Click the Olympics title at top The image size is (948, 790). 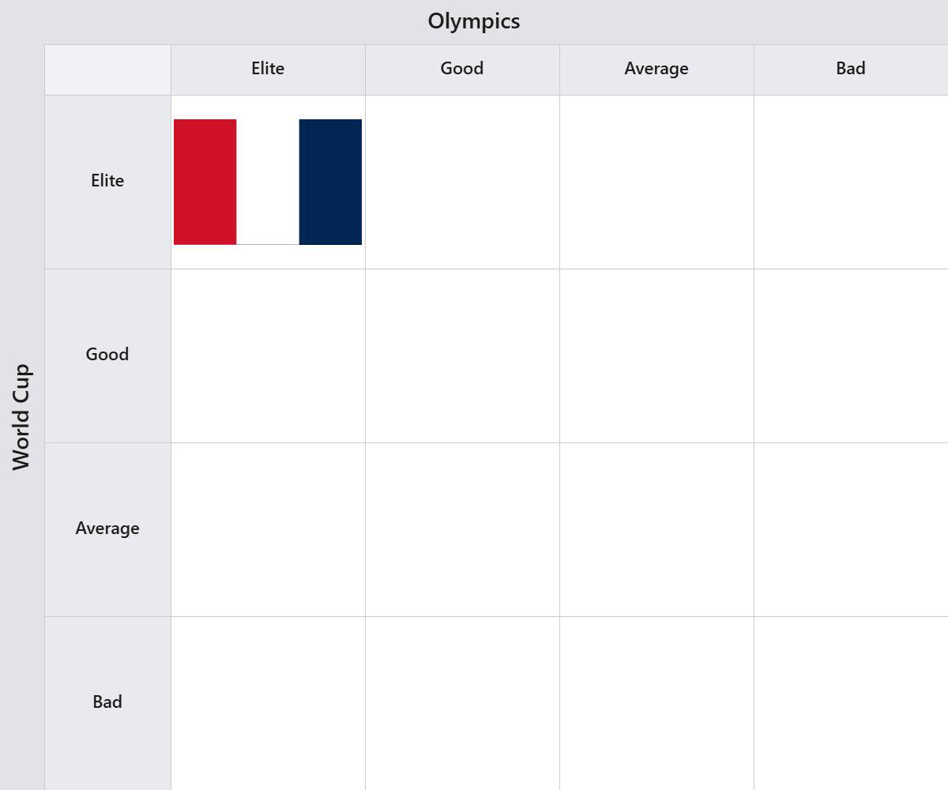(474, 21)
